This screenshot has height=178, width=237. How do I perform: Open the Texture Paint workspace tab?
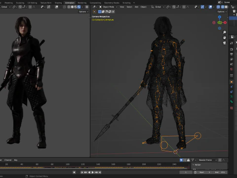(46, 2)
